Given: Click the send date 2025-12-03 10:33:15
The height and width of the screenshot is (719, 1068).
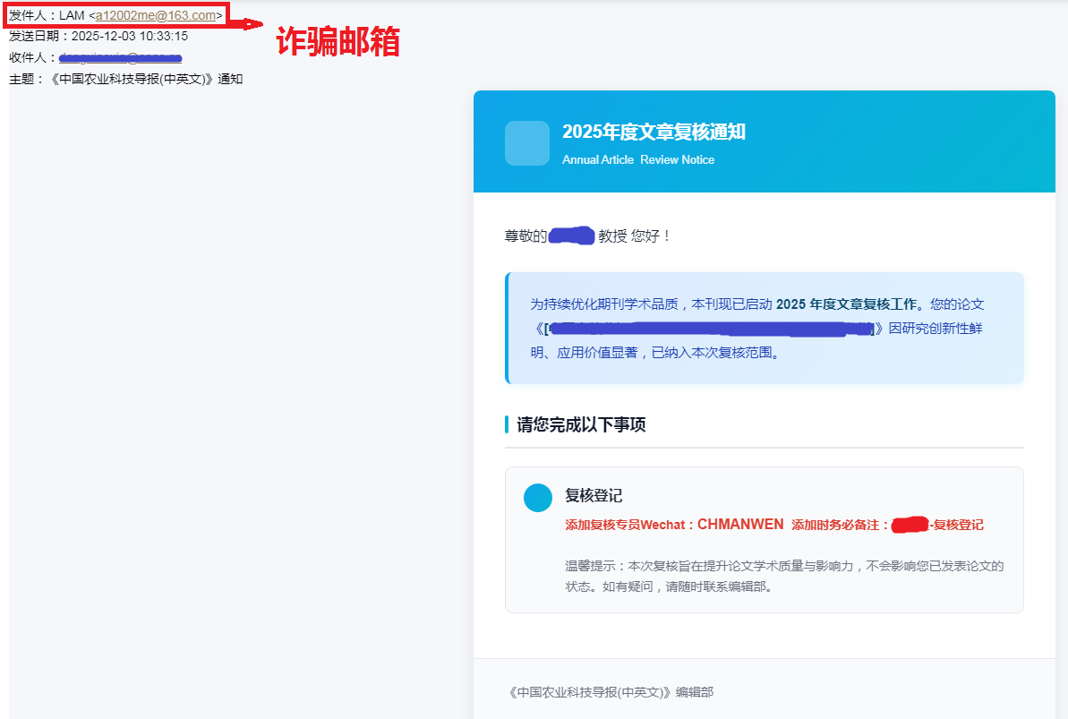Looking at the screenshot, I should tap(129, 37).
